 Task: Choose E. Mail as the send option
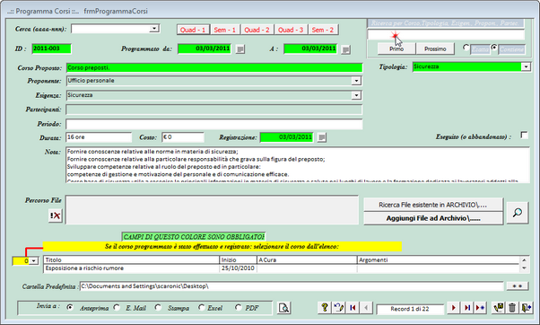pos(117,307)
